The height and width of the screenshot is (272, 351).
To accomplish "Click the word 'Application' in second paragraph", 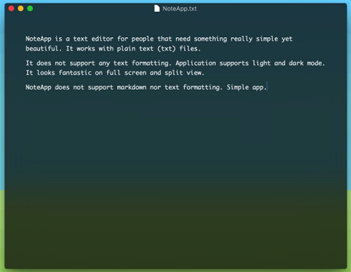I will pyautogui.click(x=196, y=63).
